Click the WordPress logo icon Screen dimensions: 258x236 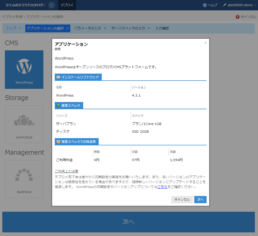24,66
